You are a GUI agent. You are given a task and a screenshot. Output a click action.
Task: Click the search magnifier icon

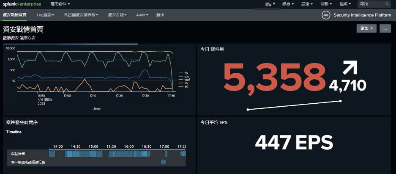pos(387,4)
